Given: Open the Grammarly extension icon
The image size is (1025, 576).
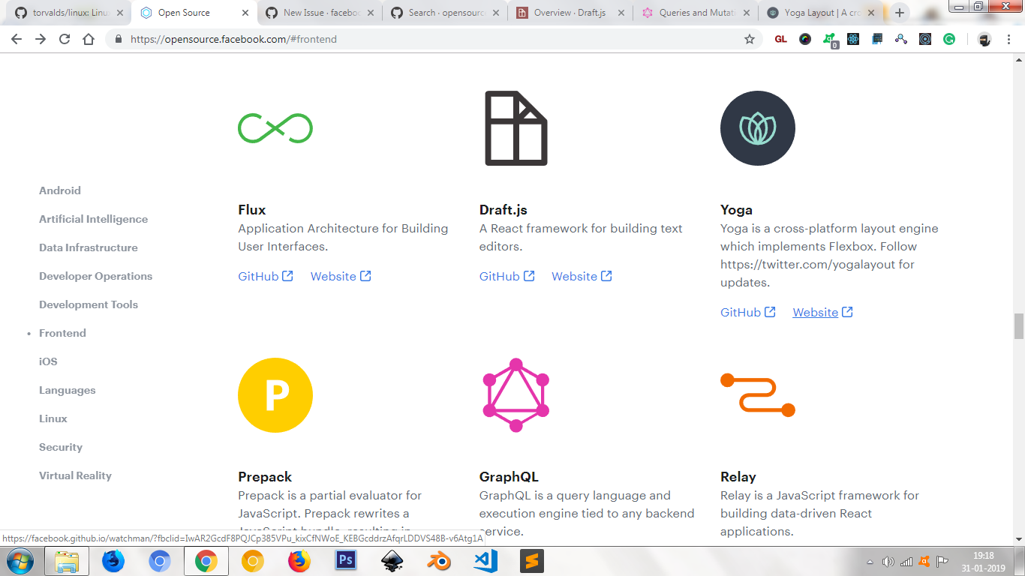Looking at the screenshot, I should click(x=949, y=39).
